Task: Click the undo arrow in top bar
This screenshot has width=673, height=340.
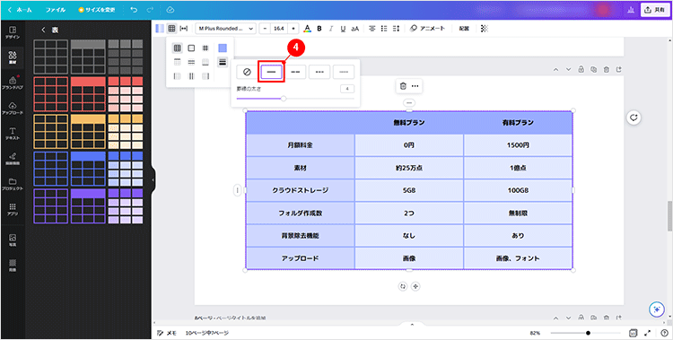Action: (134, 10)
